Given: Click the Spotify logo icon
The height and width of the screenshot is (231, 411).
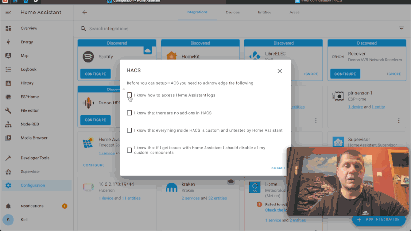Looking at the screenshot, I should point(89,57).
